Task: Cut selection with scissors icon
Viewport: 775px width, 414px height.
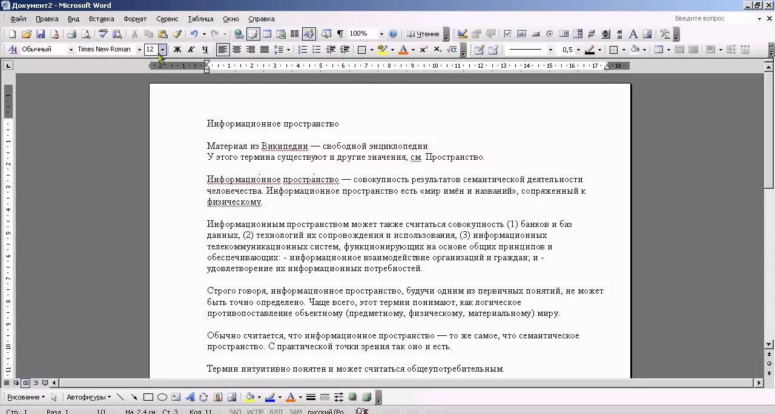Action: point(134,34)
